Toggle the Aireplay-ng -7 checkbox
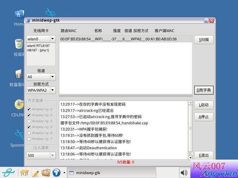Screen dimensions: 238x178 point(29,139)
